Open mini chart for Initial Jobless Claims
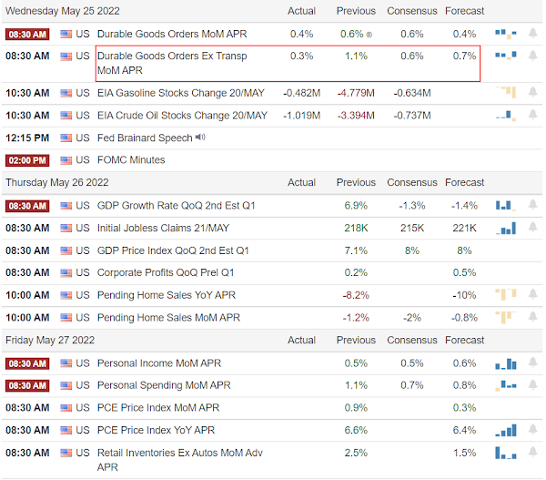This screenshot has height=480, width=546. coord(506,228)
